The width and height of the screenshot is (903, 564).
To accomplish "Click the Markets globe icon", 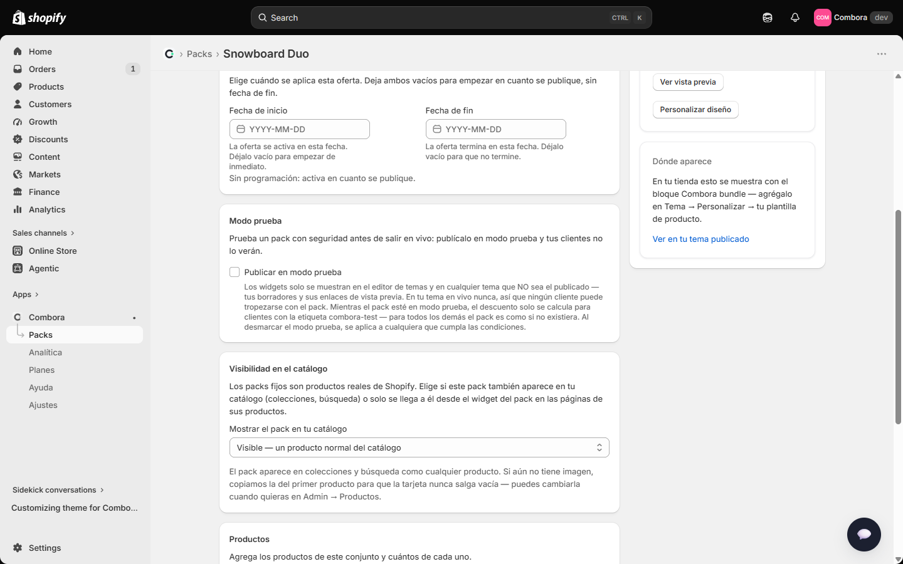I will 18,174.
